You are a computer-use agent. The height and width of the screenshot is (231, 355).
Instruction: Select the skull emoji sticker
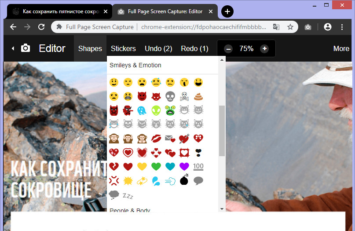tap(170, 96)
